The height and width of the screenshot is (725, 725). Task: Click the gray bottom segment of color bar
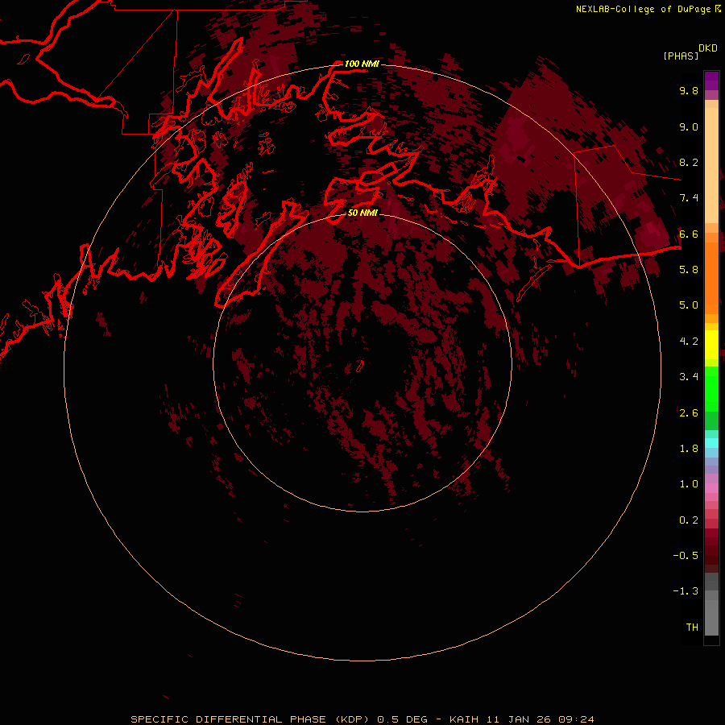click(x=711, y=617)
